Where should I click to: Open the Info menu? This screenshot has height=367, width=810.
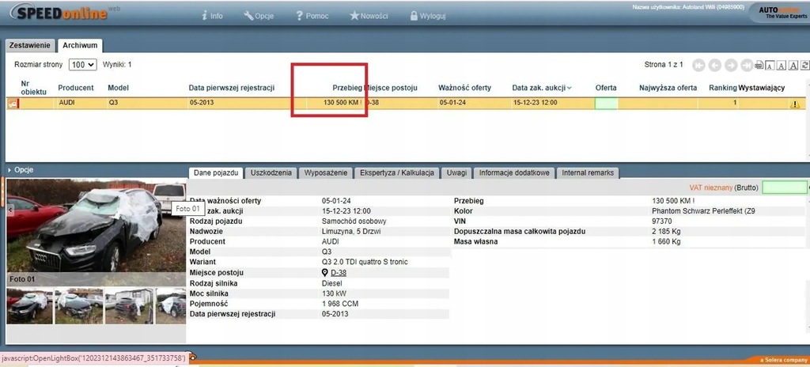point(213,15)
